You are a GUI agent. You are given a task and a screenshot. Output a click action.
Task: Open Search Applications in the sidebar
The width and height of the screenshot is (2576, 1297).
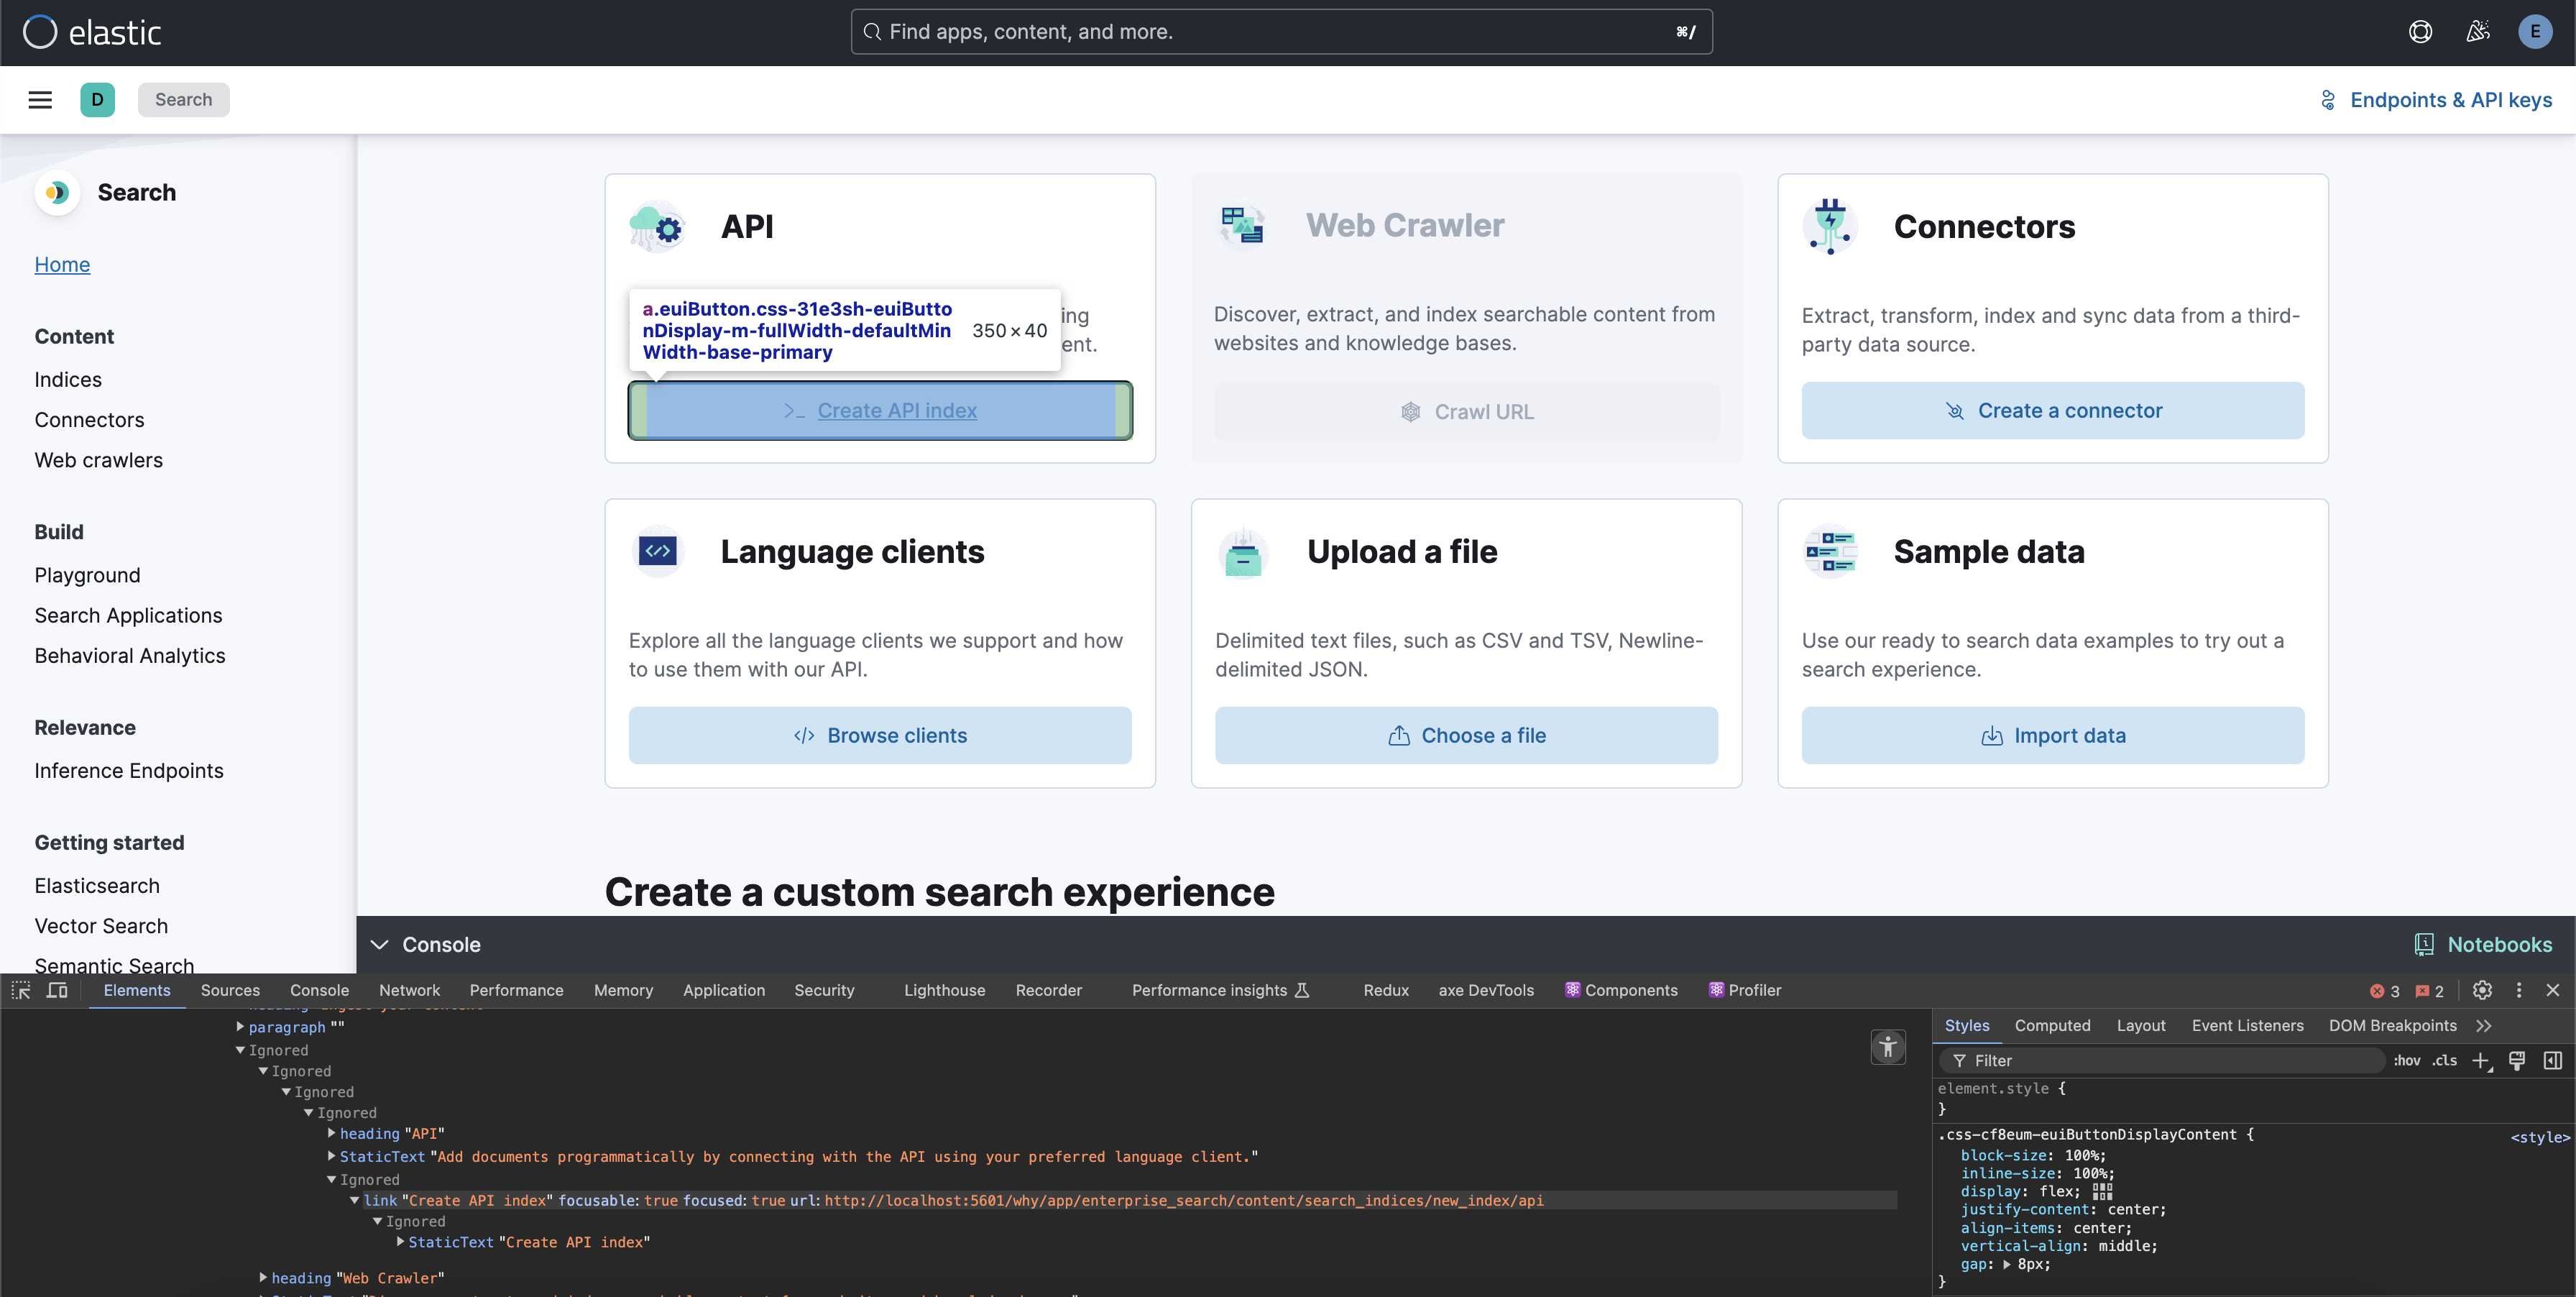pos(128,615)
